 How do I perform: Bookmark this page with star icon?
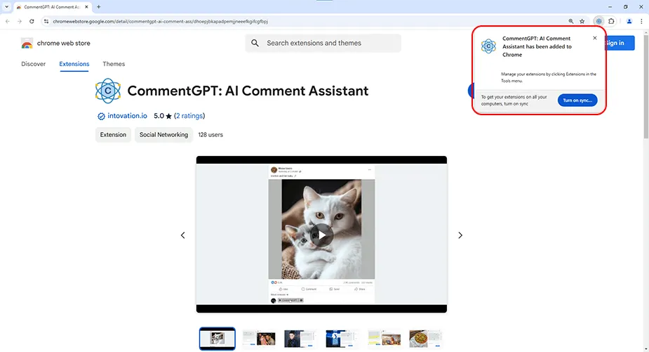pyautogui.click(x=582, y=21)
